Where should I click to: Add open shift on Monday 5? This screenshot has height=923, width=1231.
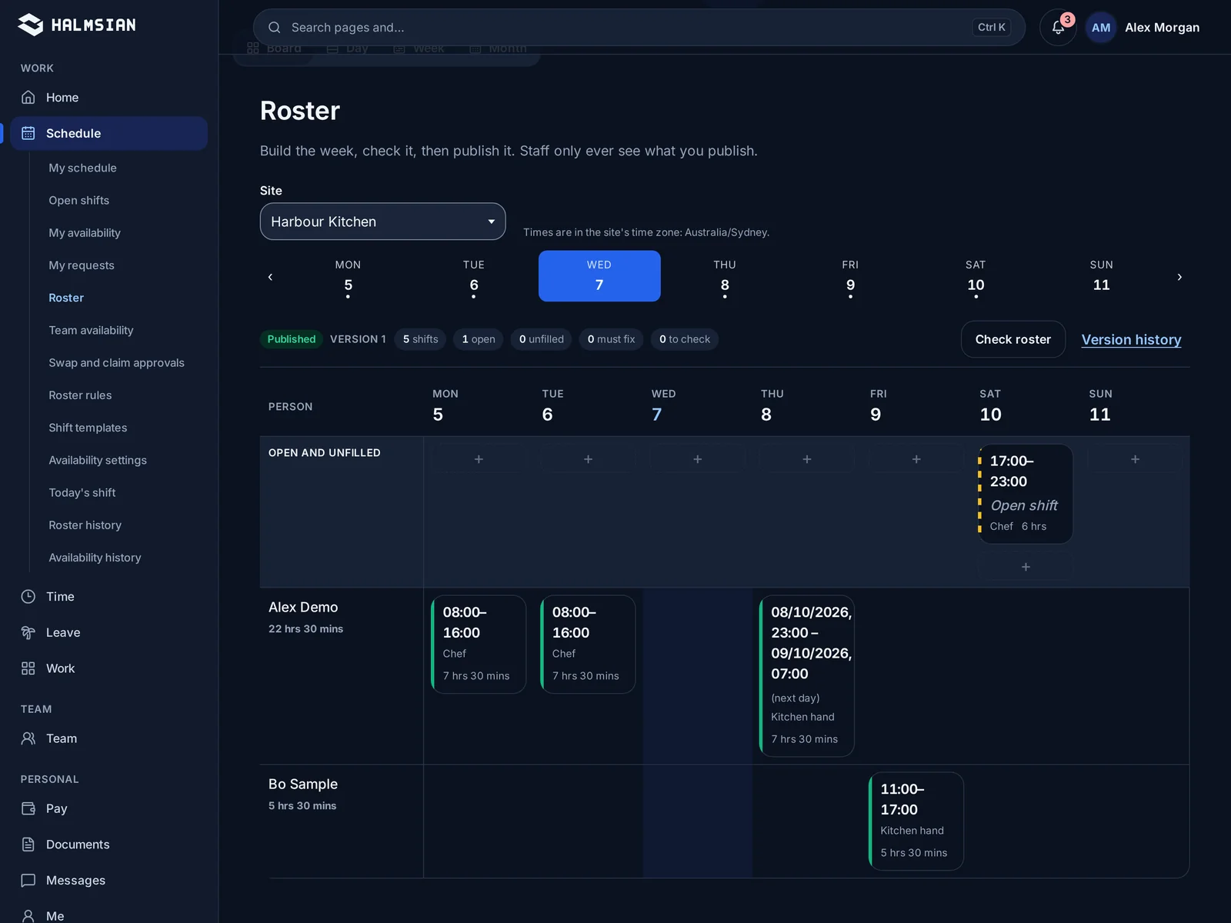click(479, 459)
